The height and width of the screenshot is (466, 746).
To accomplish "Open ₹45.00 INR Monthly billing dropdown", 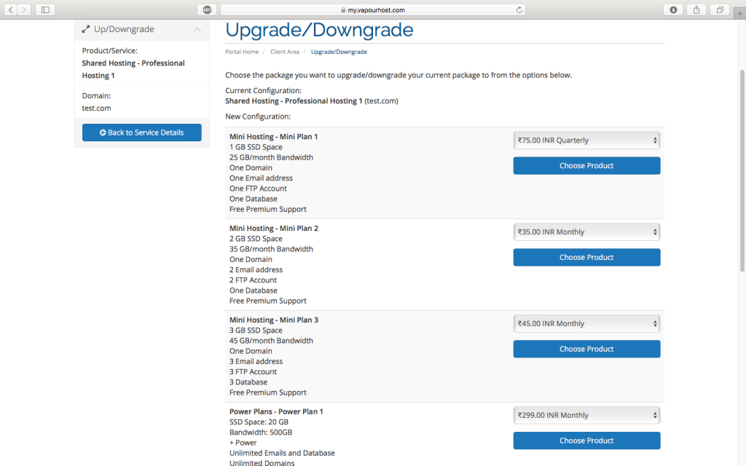I will tap(586, 324).
